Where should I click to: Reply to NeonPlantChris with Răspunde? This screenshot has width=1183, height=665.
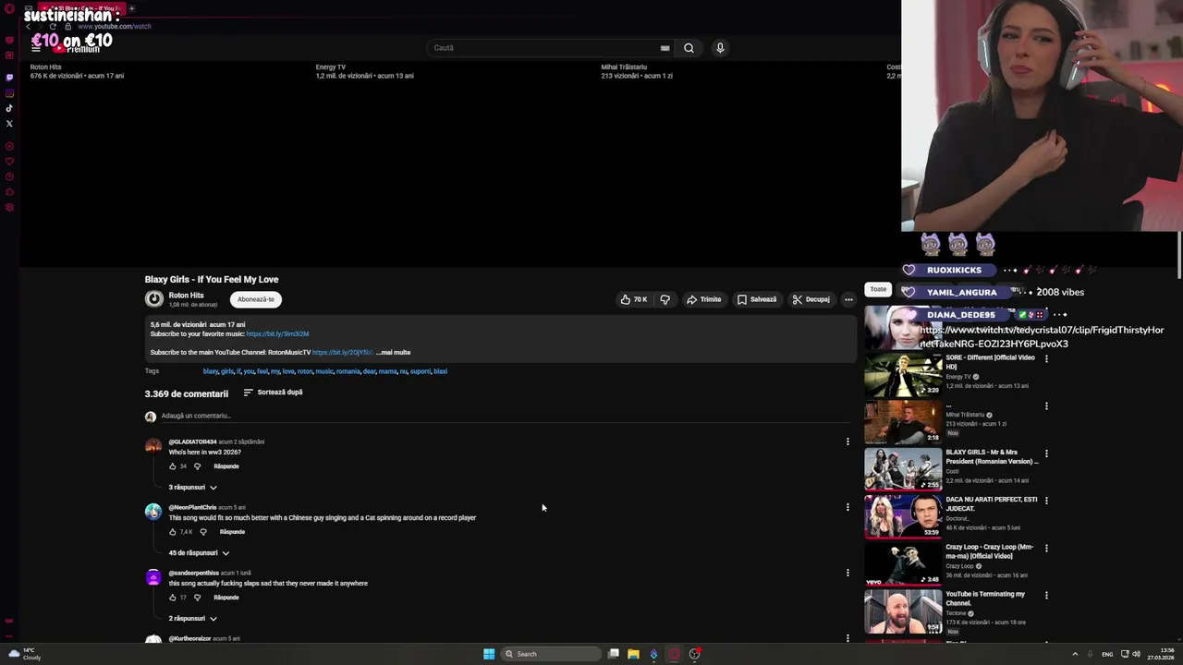232,532
